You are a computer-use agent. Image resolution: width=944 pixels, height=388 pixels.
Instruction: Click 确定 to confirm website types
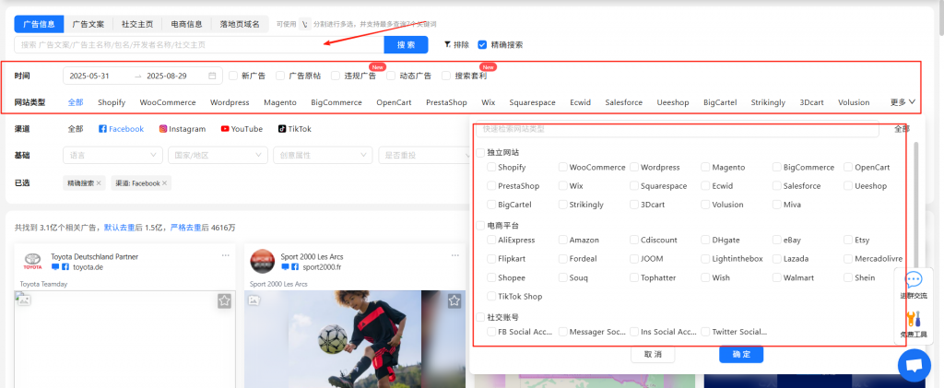pos(741,354)
